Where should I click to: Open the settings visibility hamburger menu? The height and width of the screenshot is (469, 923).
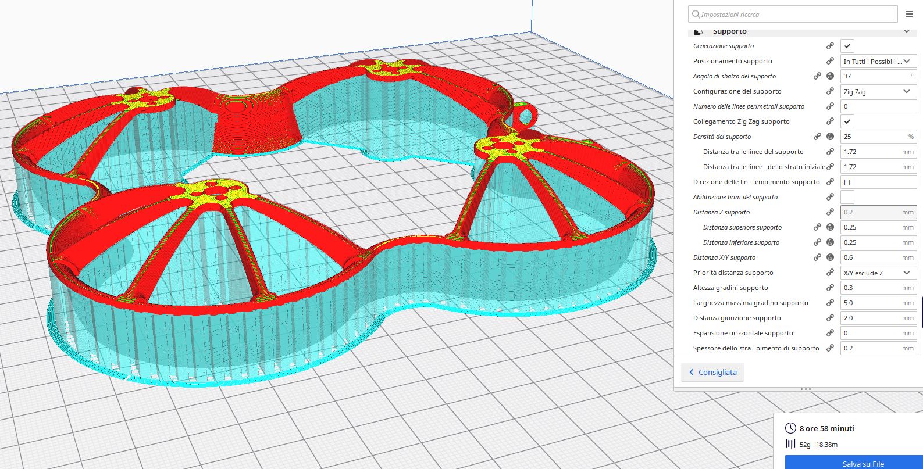tap(910, 14)
